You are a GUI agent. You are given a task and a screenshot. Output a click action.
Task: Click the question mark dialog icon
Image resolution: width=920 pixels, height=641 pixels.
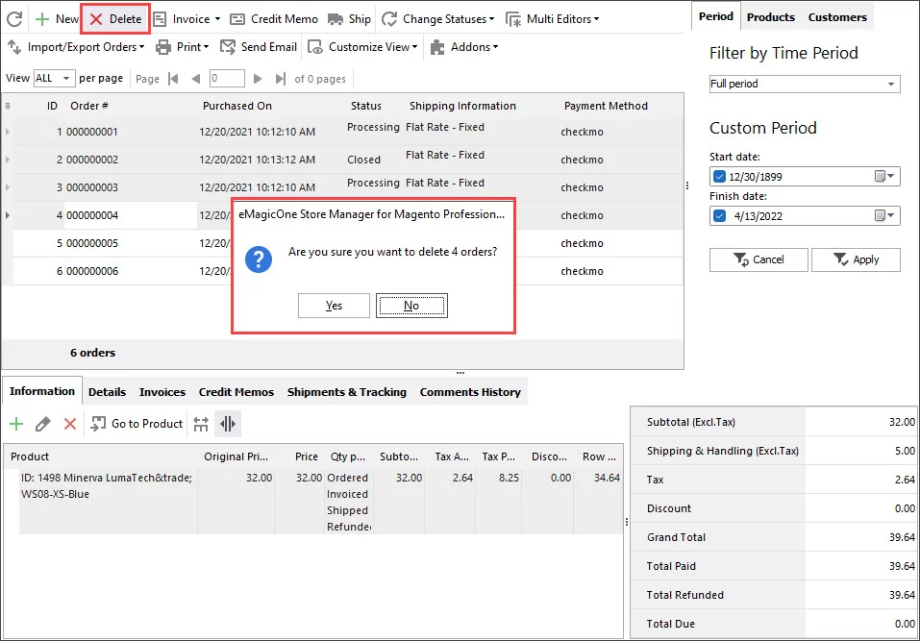pyautogui.click(x=259, y=259)
